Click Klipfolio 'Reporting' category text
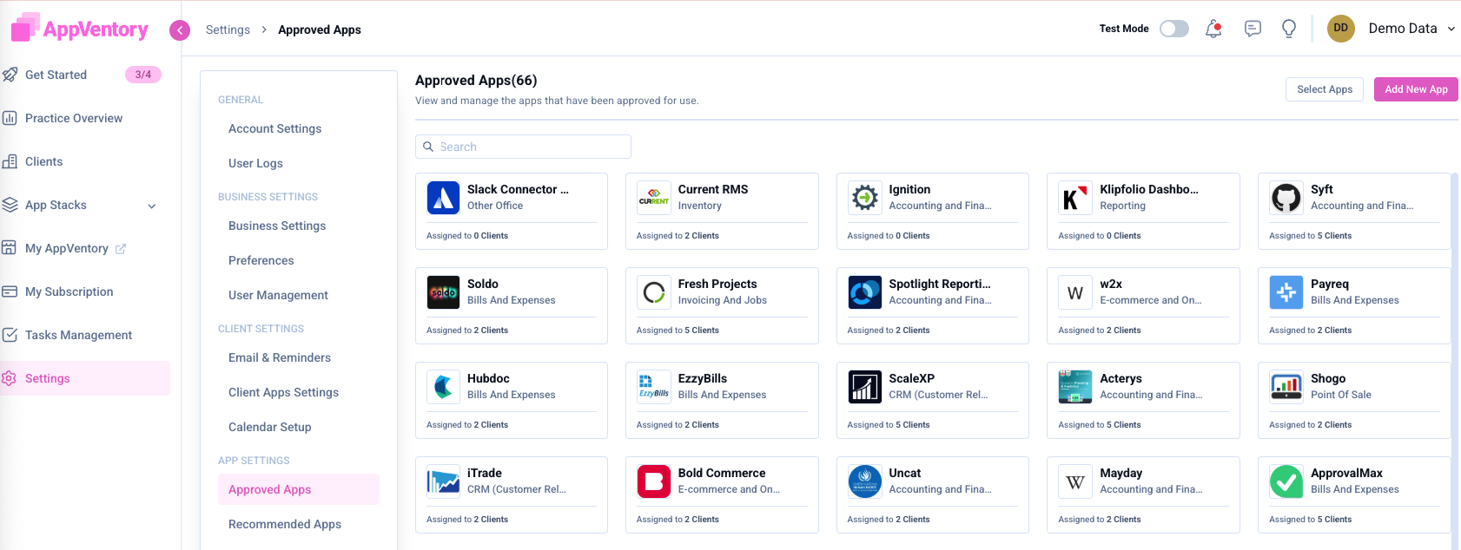 pos(1122,206)
